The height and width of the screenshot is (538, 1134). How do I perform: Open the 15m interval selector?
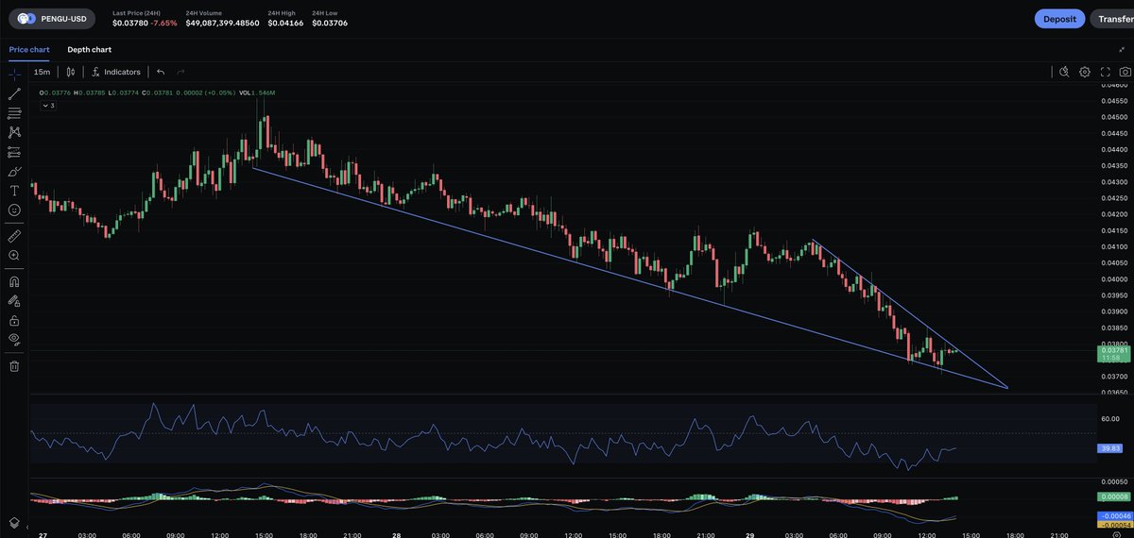coord(42,72)
